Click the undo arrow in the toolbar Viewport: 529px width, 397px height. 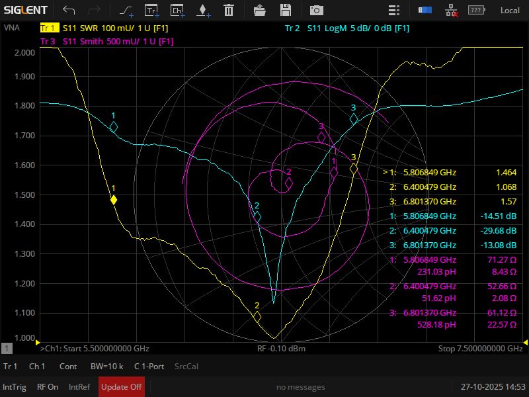pos(69,10)
